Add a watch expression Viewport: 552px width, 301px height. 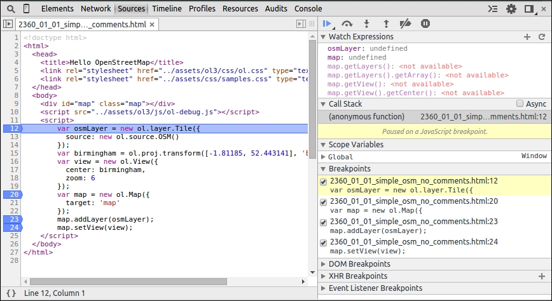pos(527,37)
